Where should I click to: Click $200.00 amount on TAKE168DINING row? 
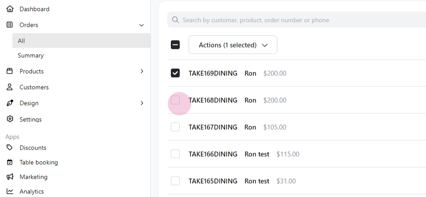point(275,100)
